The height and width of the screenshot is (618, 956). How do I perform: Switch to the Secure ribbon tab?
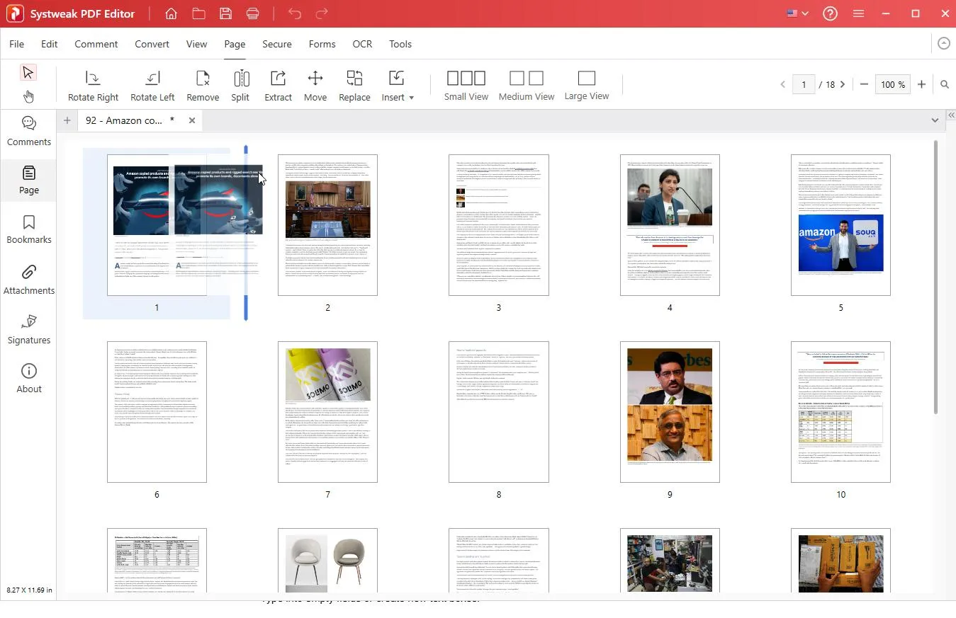coord(276,44)
